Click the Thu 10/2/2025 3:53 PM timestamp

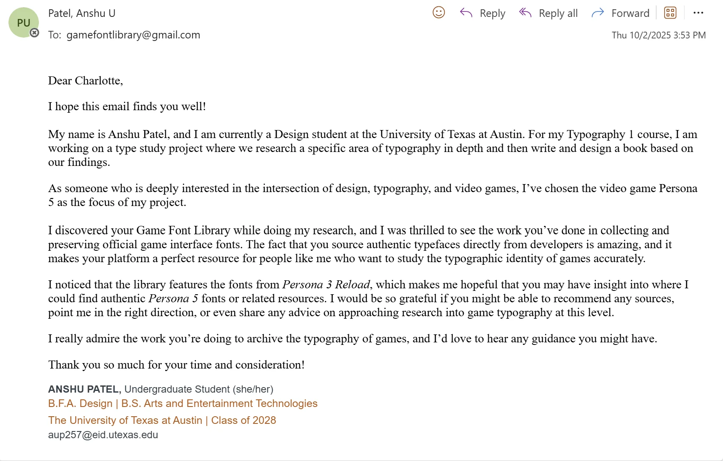point(659,35)
